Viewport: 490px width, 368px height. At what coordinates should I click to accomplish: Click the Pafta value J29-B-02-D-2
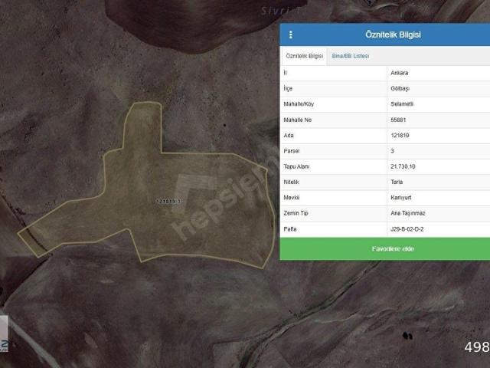407,228
